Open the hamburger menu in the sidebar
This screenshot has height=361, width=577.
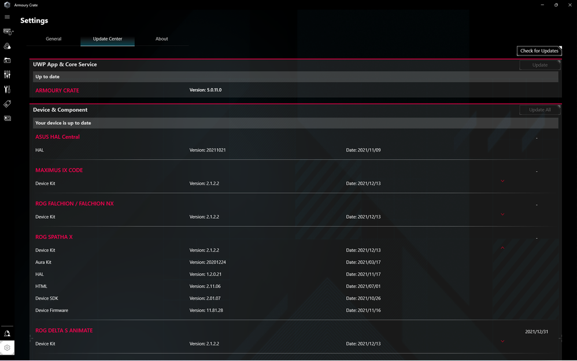[7, 17]
